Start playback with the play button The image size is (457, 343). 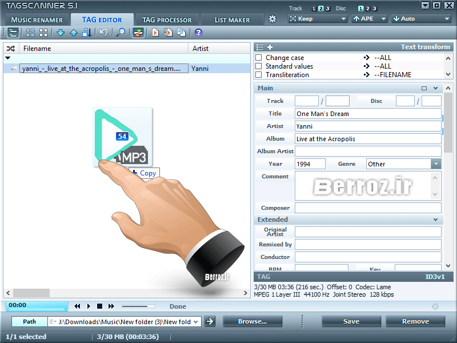click(89, 306)
